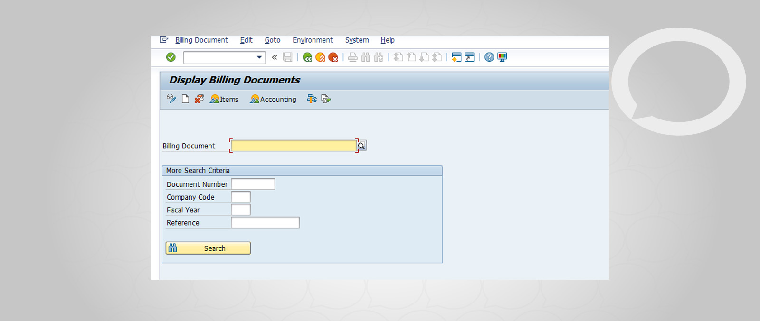This screenshot has width=760, height=321.
Task: Click the Find binoculars icon
Action: 365,57
